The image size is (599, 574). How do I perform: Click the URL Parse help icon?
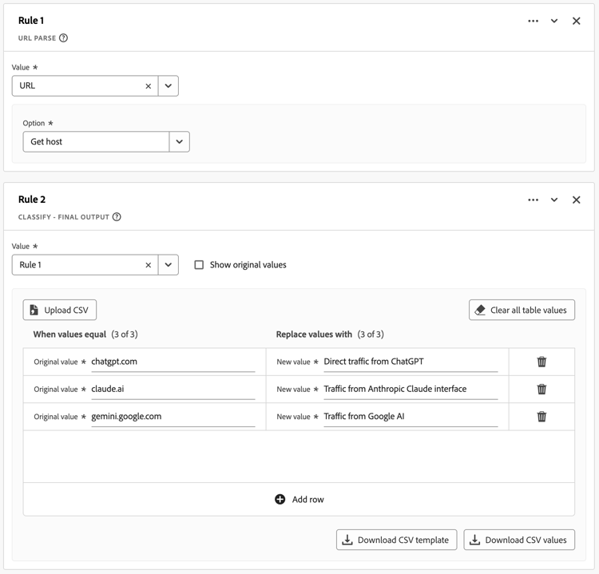tap(64, 38)
